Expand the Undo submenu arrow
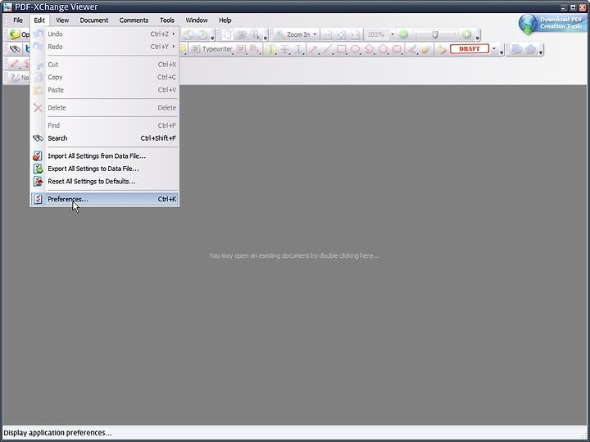 click(x=174, y=34)
